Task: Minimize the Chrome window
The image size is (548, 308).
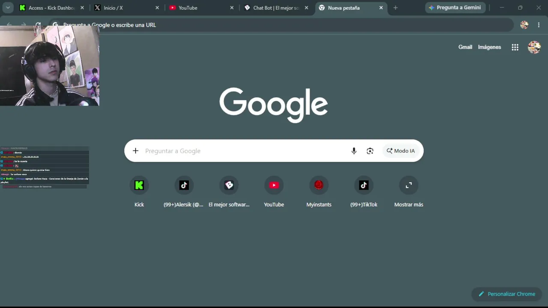Action: click(502, 8)
